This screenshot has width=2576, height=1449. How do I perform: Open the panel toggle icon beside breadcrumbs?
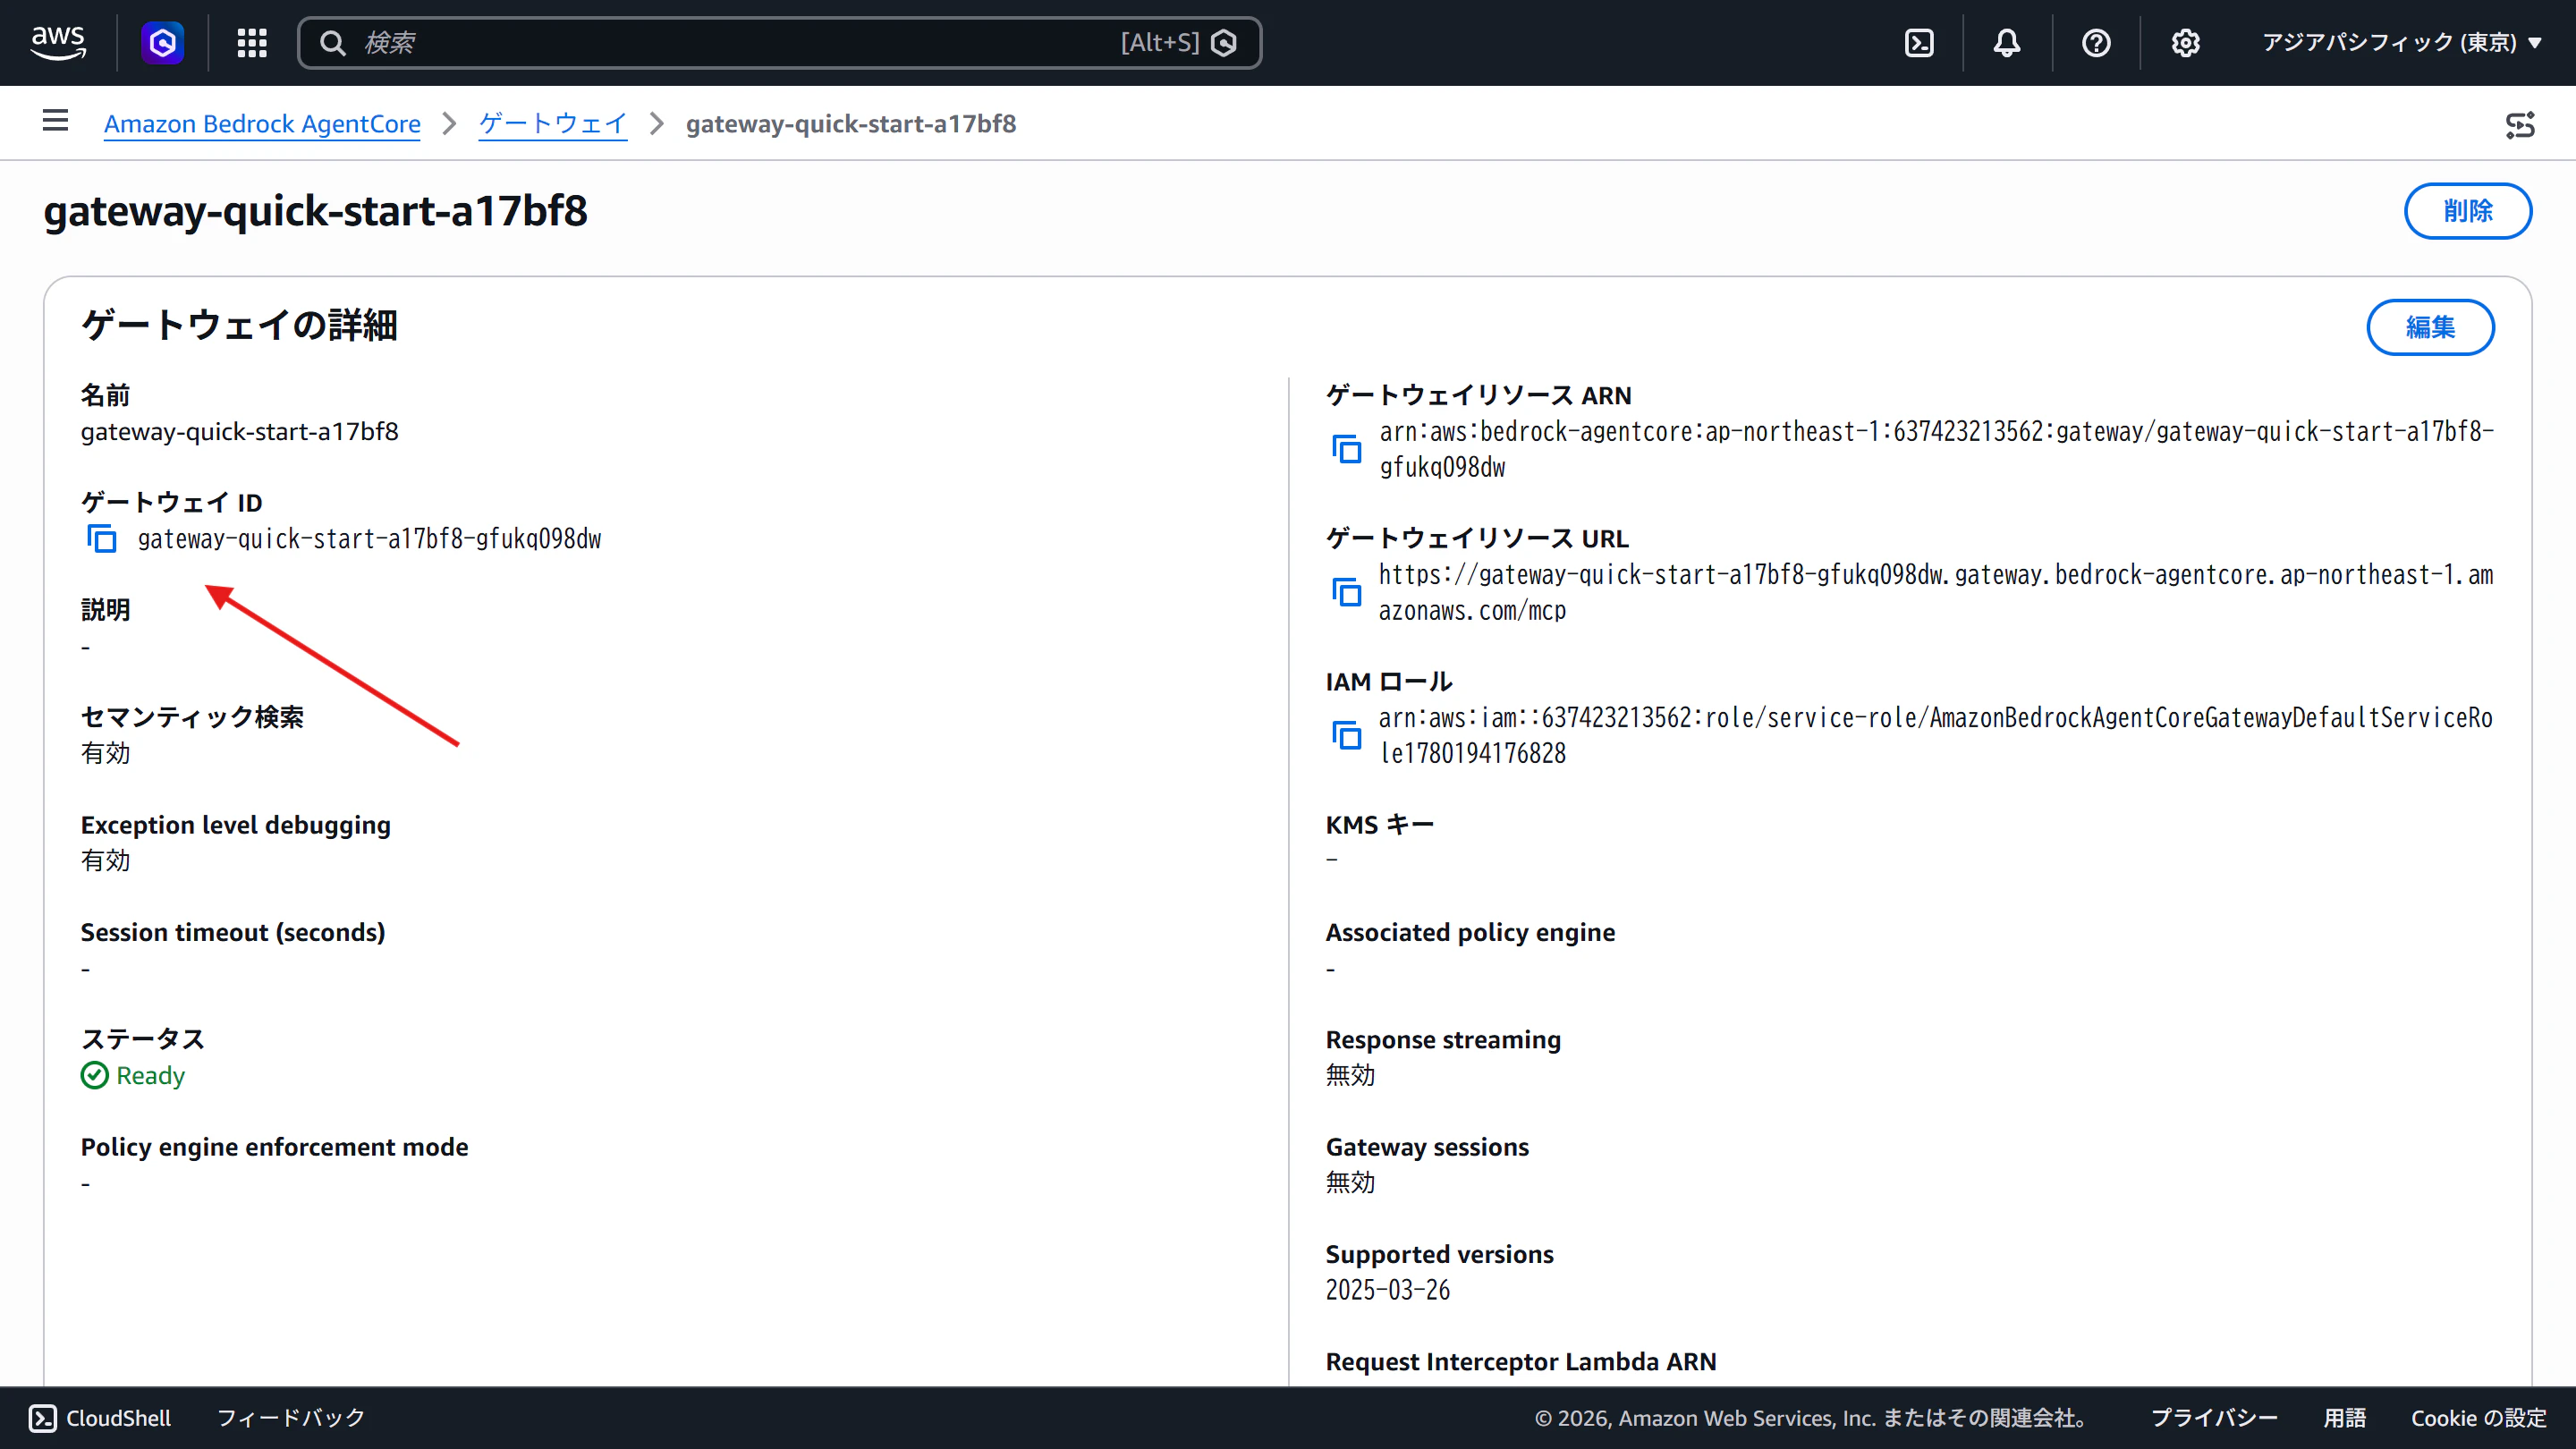[x=2520, y=124]
